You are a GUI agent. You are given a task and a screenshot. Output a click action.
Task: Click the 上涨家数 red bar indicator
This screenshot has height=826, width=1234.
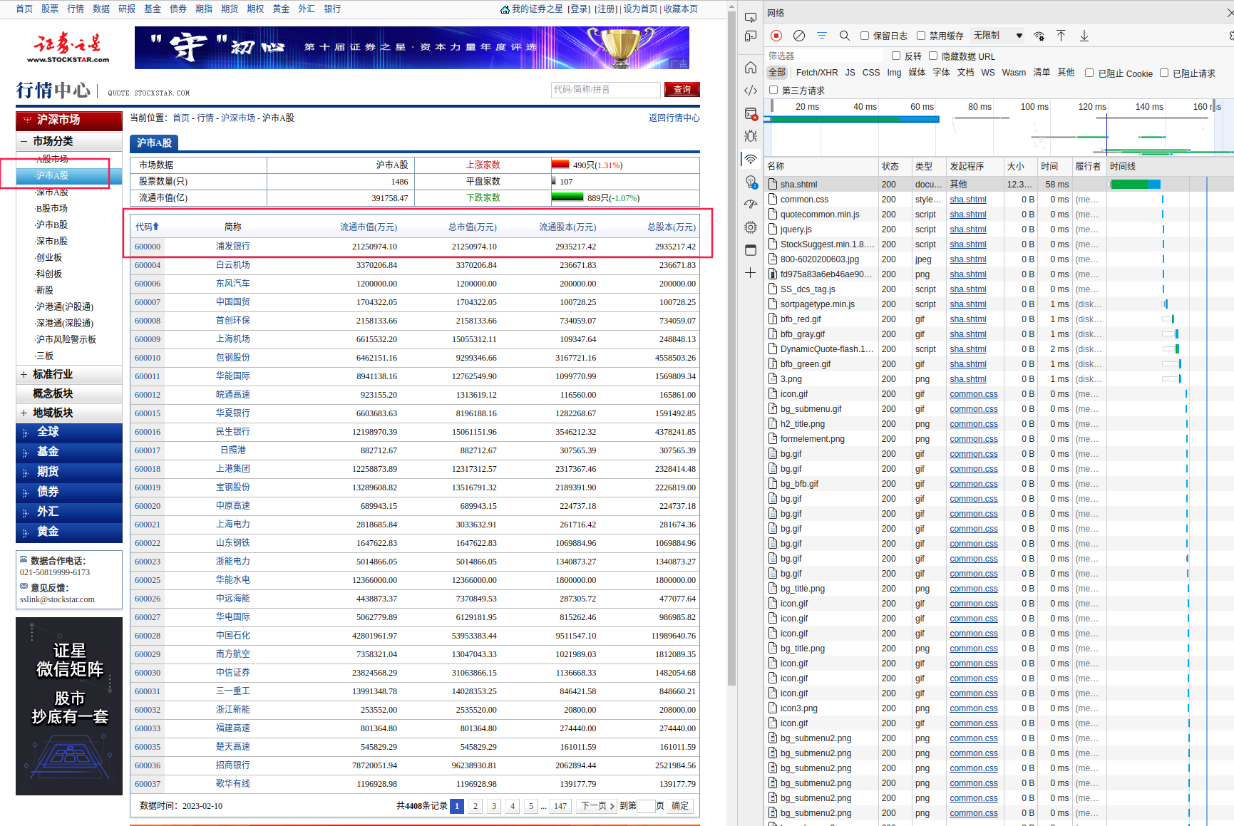(560, 165)
